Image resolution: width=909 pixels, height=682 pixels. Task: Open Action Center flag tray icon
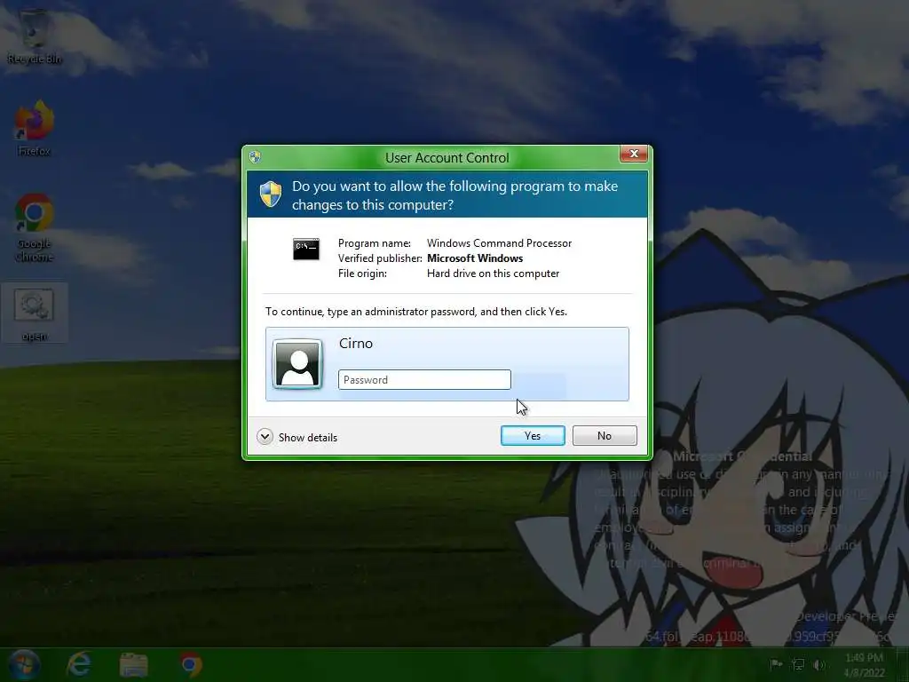[776, 664]
